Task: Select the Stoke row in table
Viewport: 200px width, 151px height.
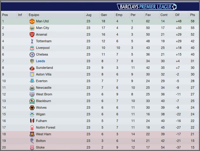Action: pyautogui.click(x=100, y=147)
